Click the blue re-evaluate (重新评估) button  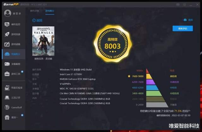pos(183,28)
